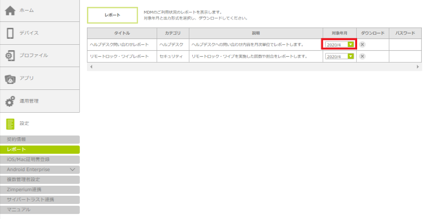
Task: Open the Manual link in sidebar
Action: coord(40,210)
